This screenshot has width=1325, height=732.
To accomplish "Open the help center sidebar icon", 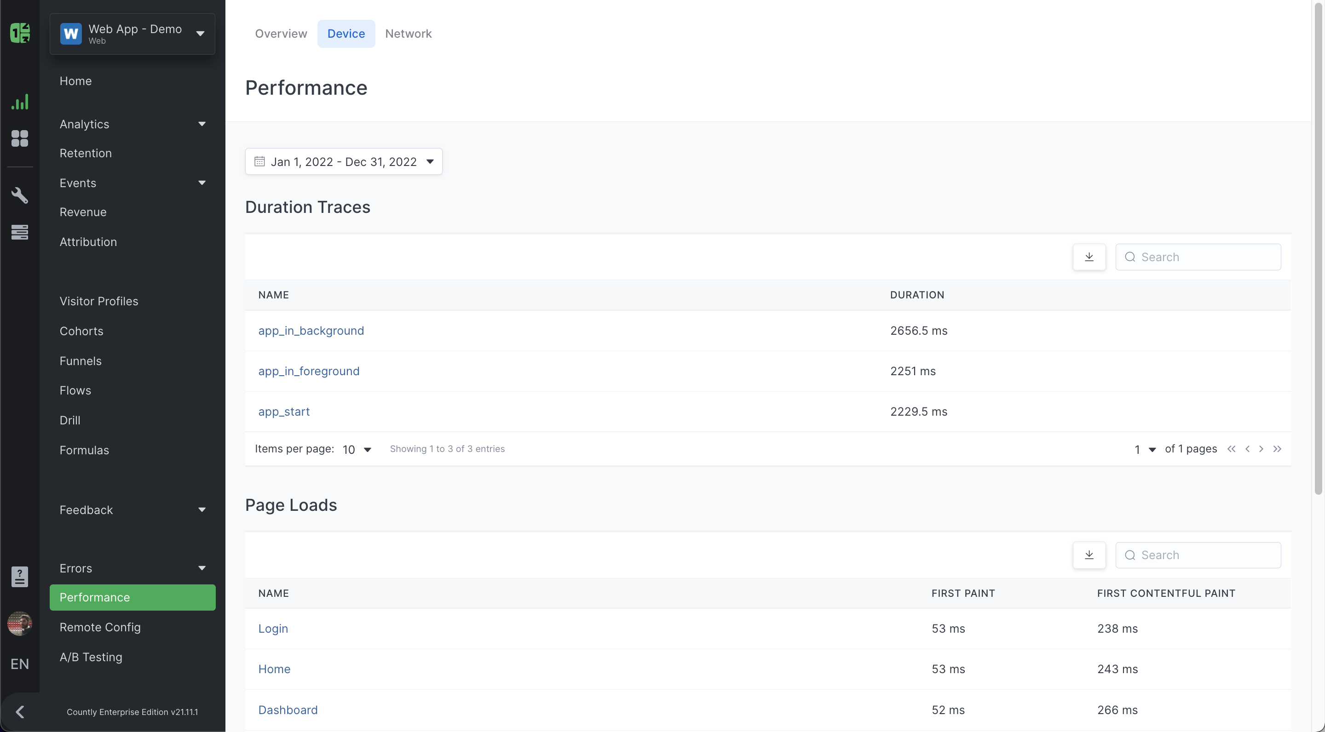I will click(20, 577).
